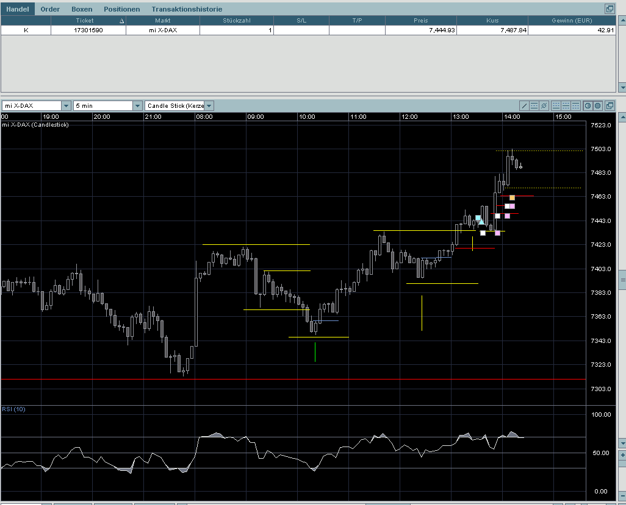Sort by the S/L column header

coord(301,20)
